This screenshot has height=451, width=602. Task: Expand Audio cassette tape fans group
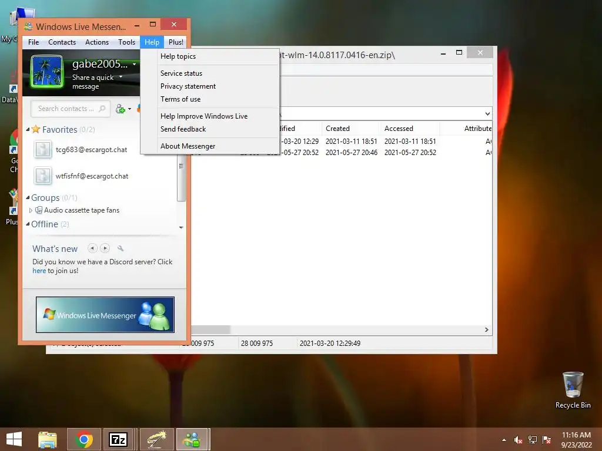(31, 211)
